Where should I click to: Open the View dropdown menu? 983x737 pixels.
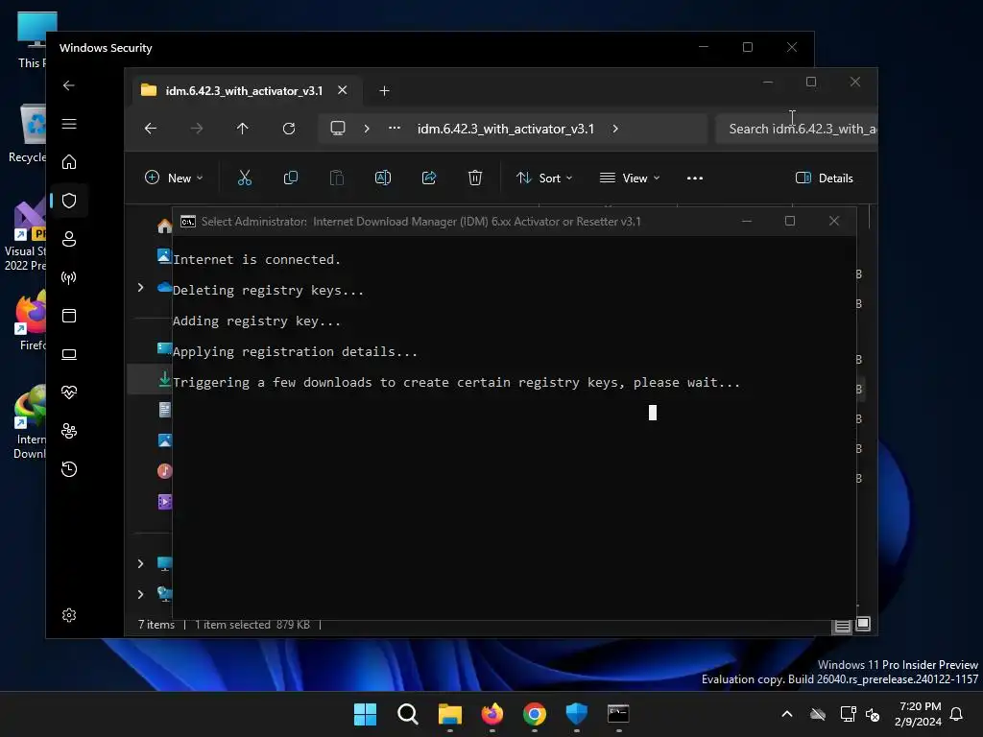[630, 178]
